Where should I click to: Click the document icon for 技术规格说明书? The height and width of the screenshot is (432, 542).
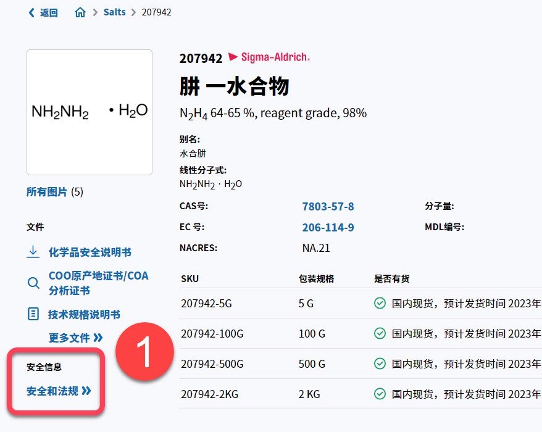33,314
